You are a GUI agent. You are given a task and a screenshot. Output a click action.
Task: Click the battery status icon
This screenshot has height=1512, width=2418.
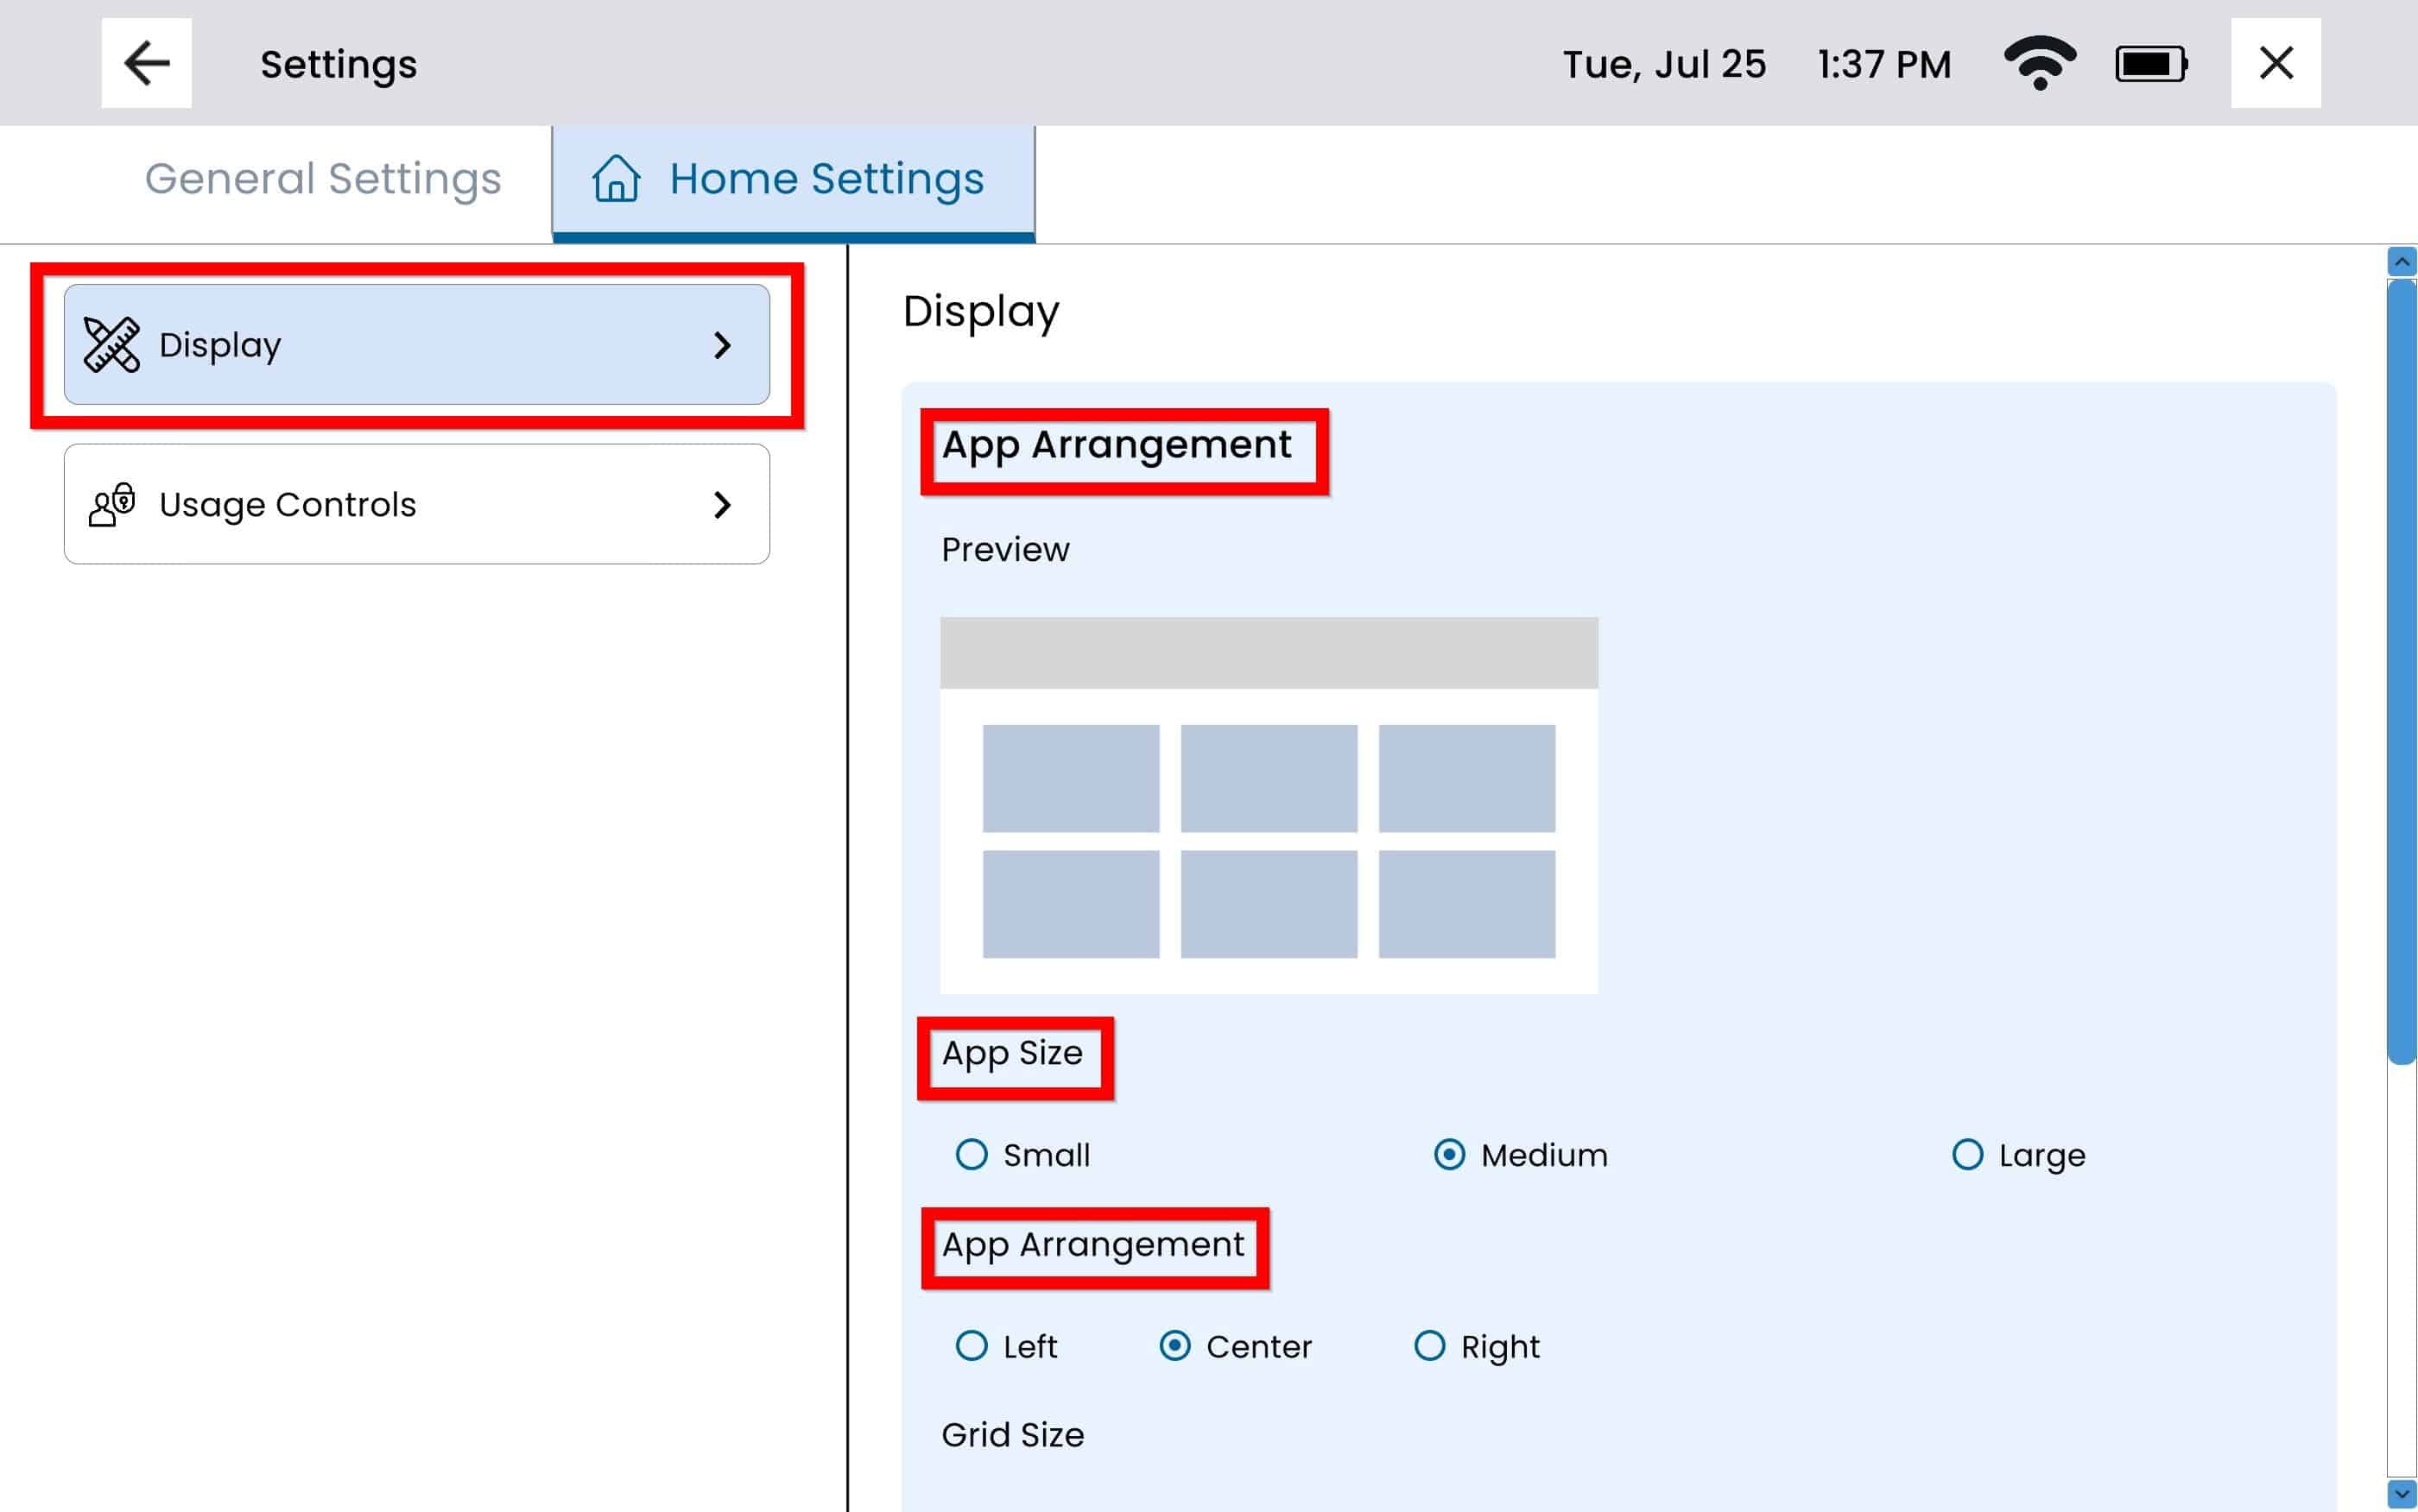[x=2150, y=64]
